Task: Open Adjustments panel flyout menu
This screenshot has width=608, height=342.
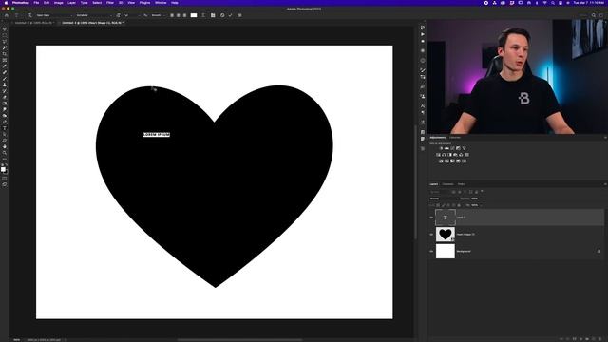Action: [x=605, y=137]
